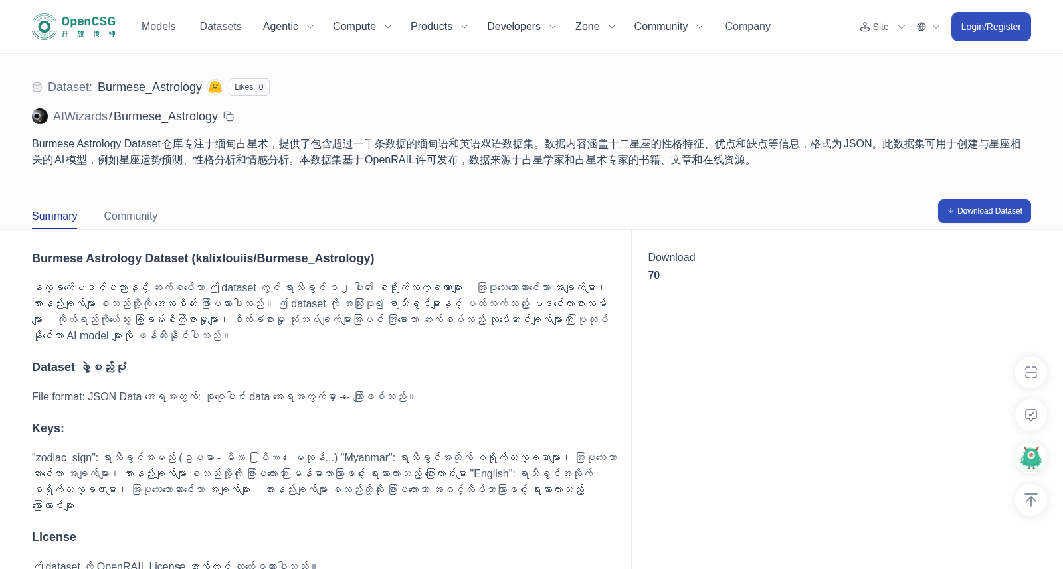This screenshot has width=1063, height=569.
Task: Select the Summary tab
Action: (54, 216)
